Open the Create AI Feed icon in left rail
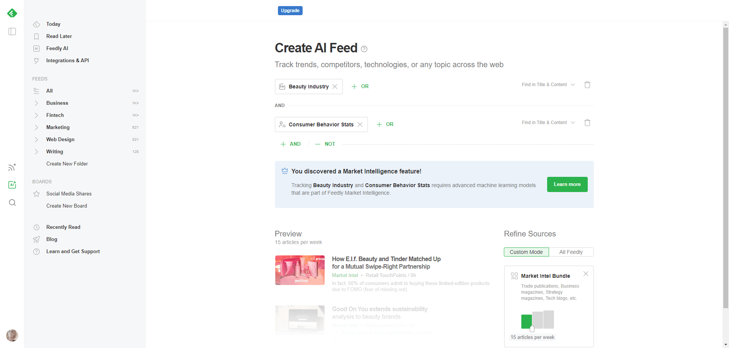Viewport: 729px width, 348px height. (12, 185)
